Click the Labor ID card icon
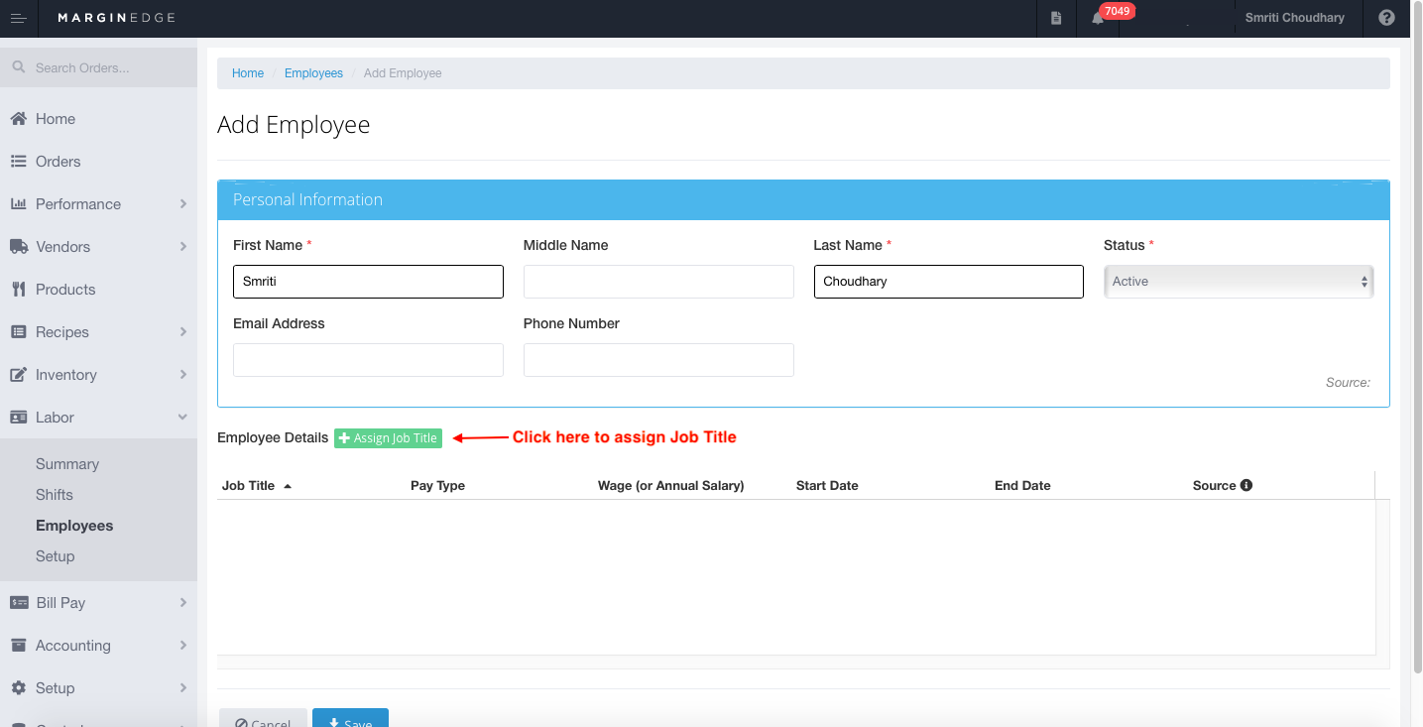This screenshot has width=1423, height=727. point(18,418)
